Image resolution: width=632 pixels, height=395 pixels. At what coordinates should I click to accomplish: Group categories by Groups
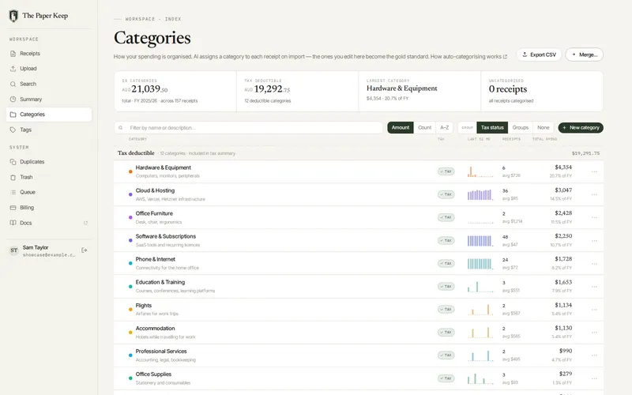click(521, 128)
